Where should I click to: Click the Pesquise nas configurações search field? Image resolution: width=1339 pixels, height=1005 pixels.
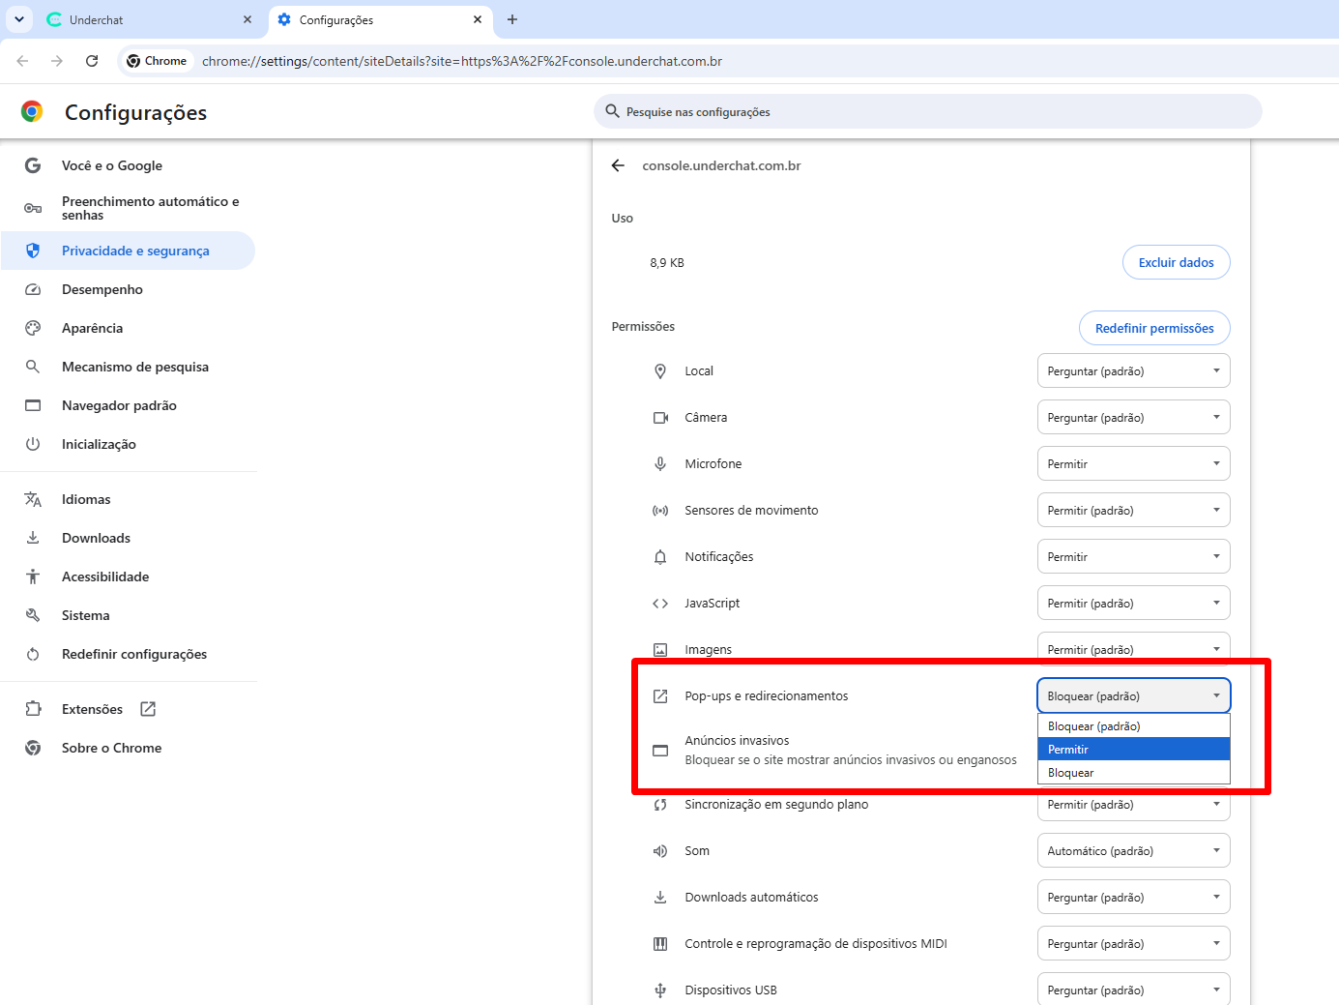(x=927, y=111)
